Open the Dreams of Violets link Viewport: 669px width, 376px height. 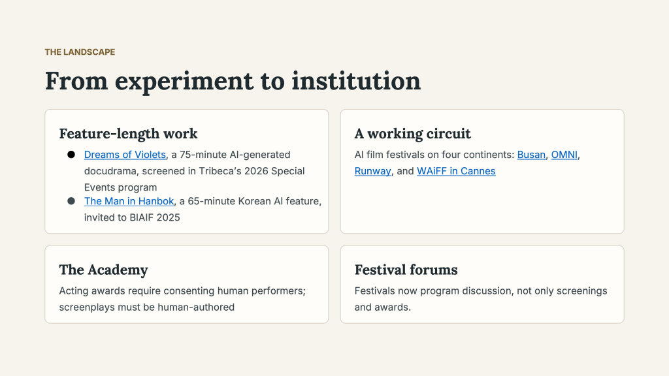pos(125,155)
